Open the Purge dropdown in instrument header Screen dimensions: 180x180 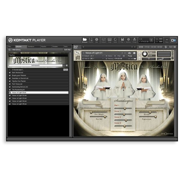(x=130, y=56)
